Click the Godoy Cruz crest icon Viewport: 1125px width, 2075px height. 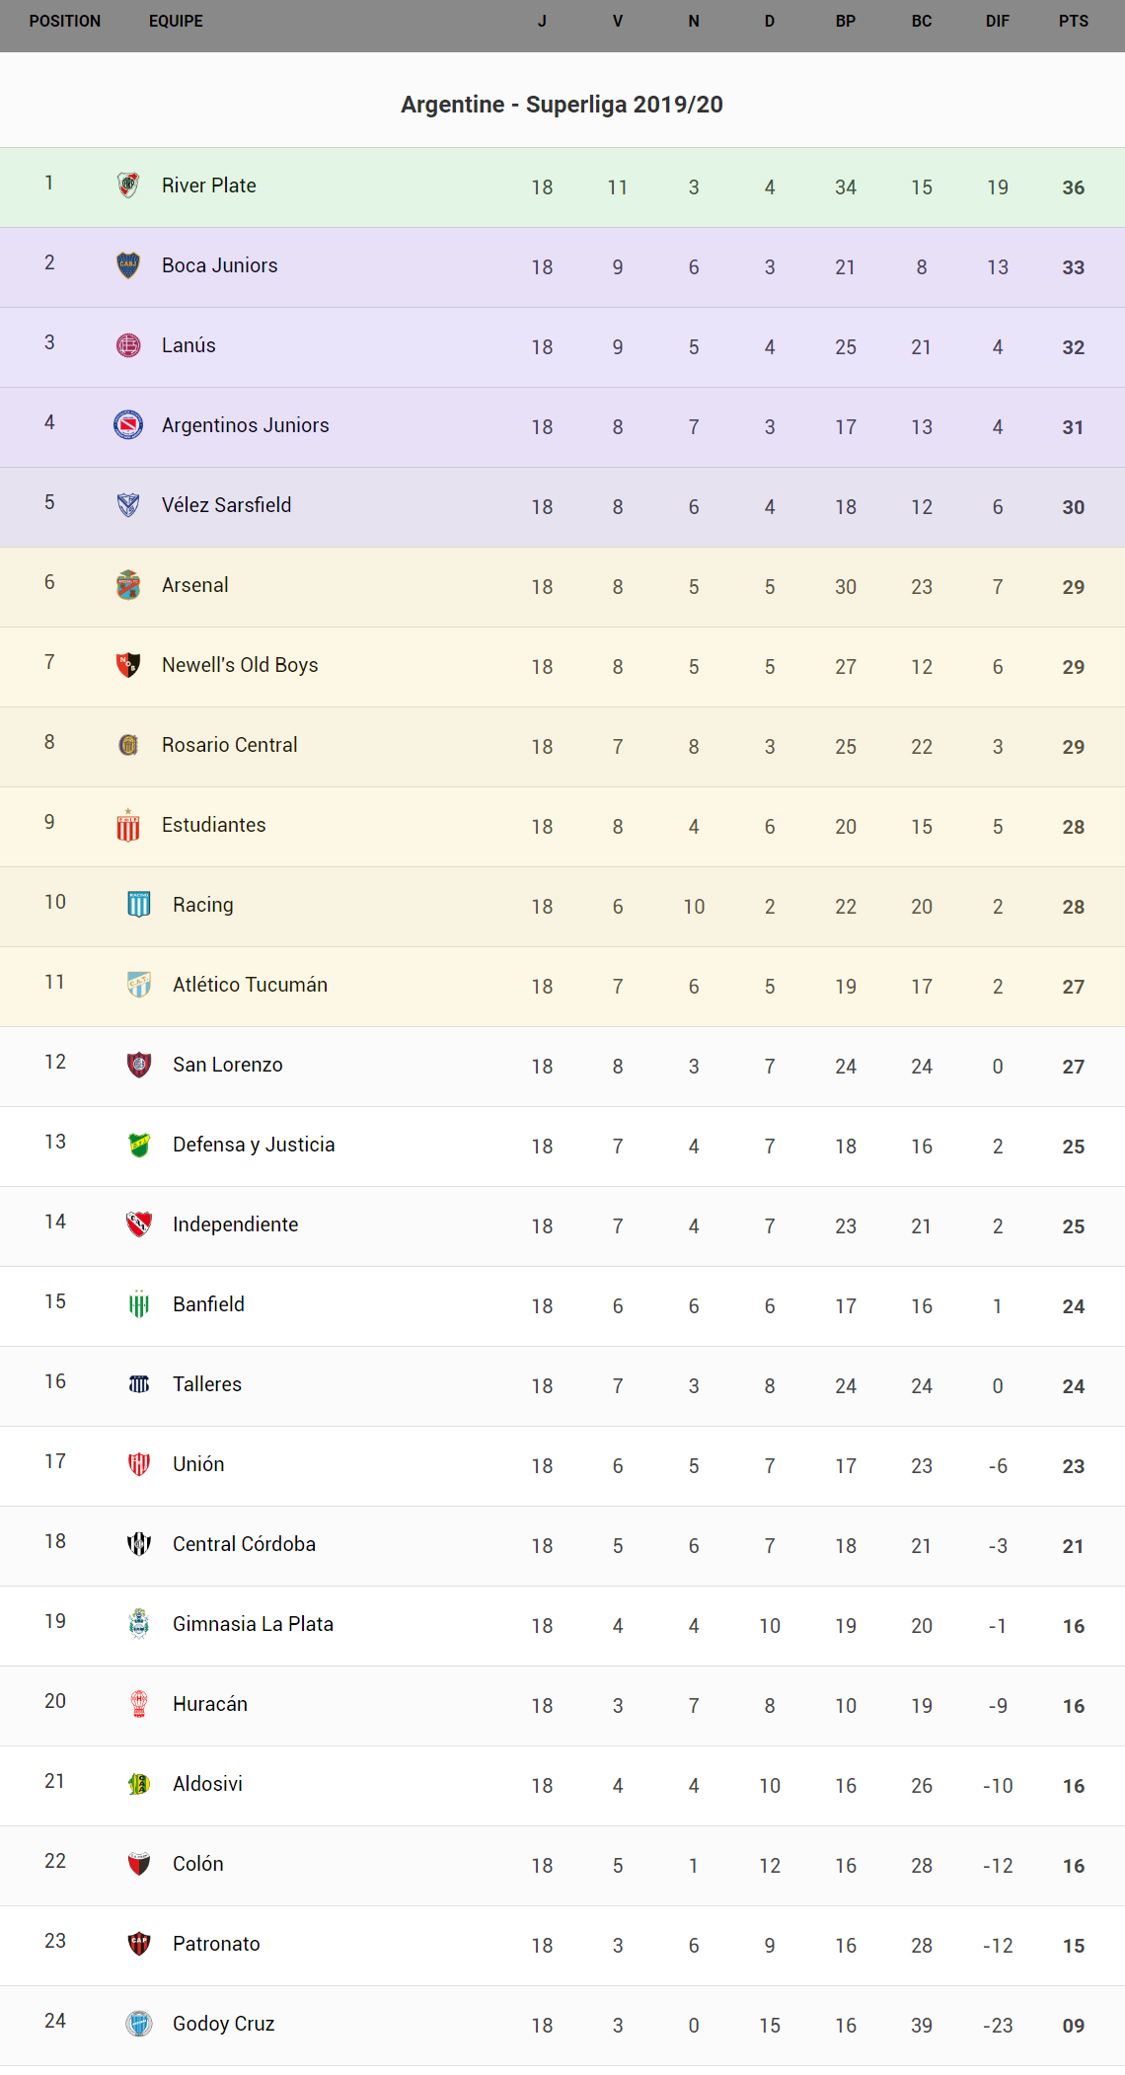[139, 2024]
